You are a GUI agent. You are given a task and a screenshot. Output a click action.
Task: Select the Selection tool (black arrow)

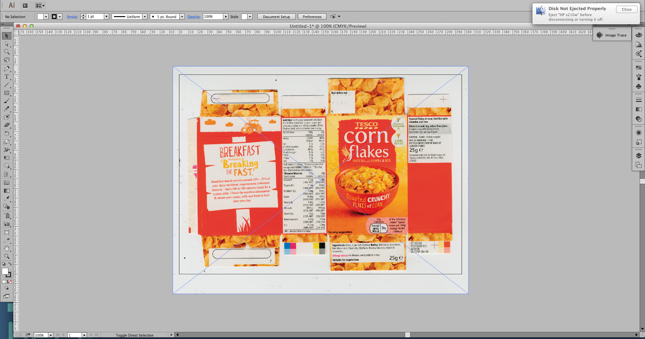tap(6, 36)
